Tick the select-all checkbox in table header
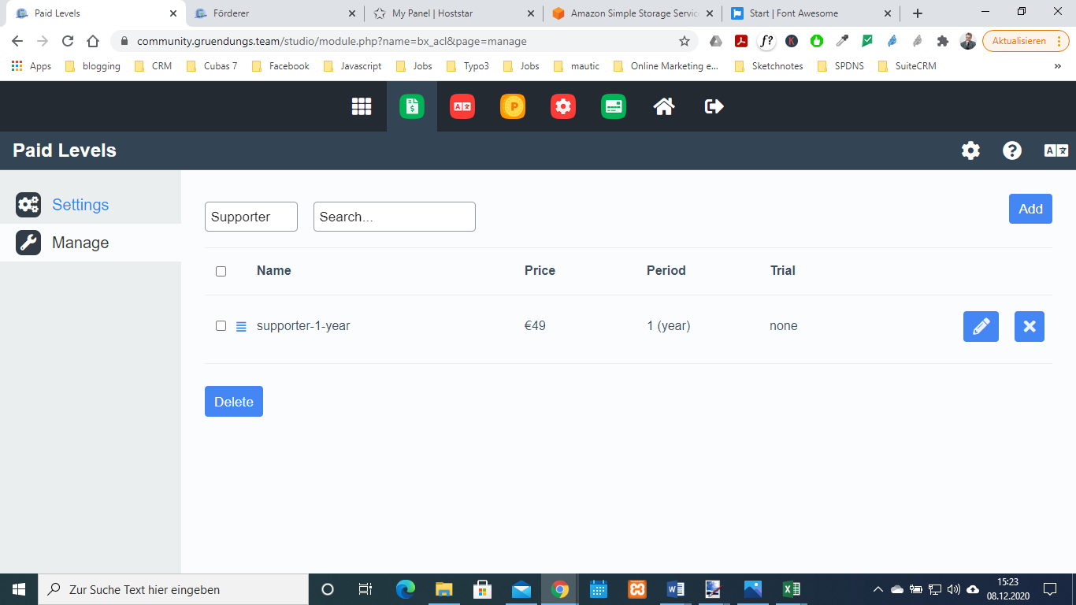 point(221,271)
